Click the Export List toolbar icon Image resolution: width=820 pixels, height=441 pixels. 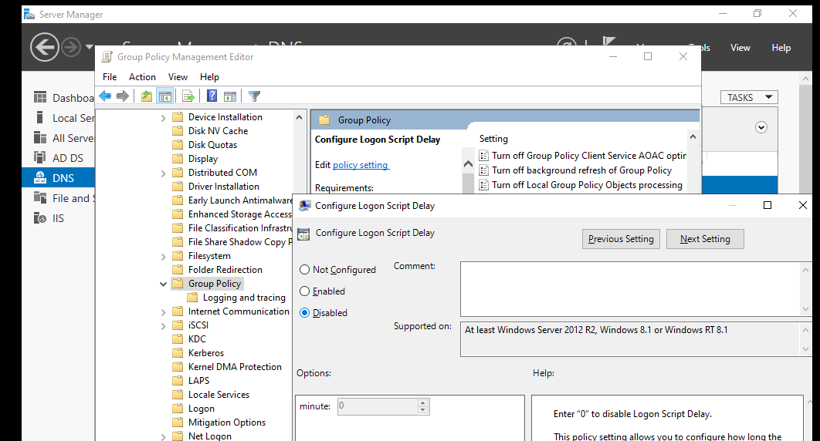[x=188, y=96]
